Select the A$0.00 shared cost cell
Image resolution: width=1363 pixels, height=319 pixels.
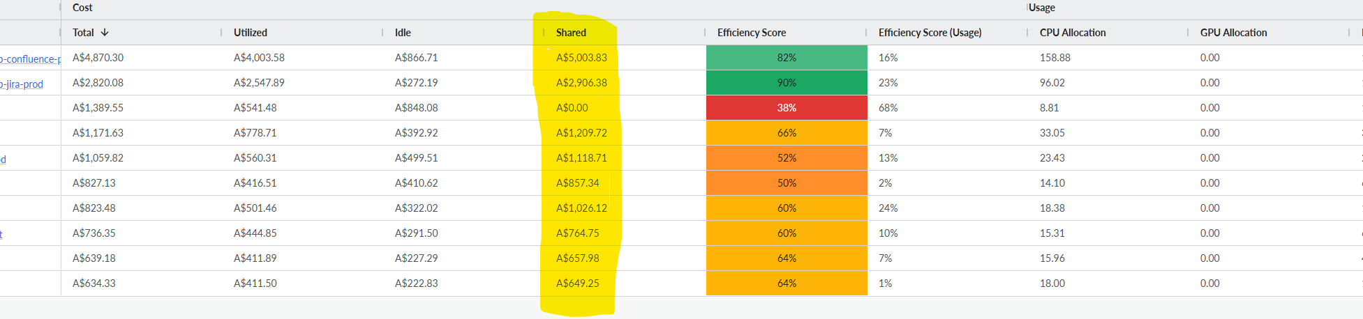(572, 108)
